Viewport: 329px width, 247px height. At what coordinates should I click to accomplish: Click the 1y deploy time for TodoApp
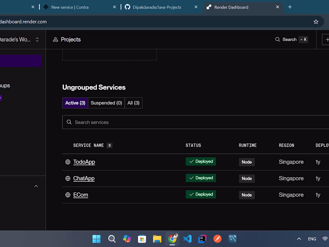[318, 162]
